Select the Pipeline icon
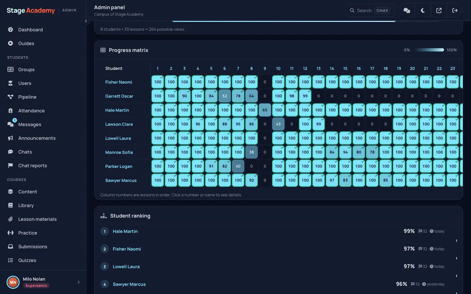 coord(10,97)
